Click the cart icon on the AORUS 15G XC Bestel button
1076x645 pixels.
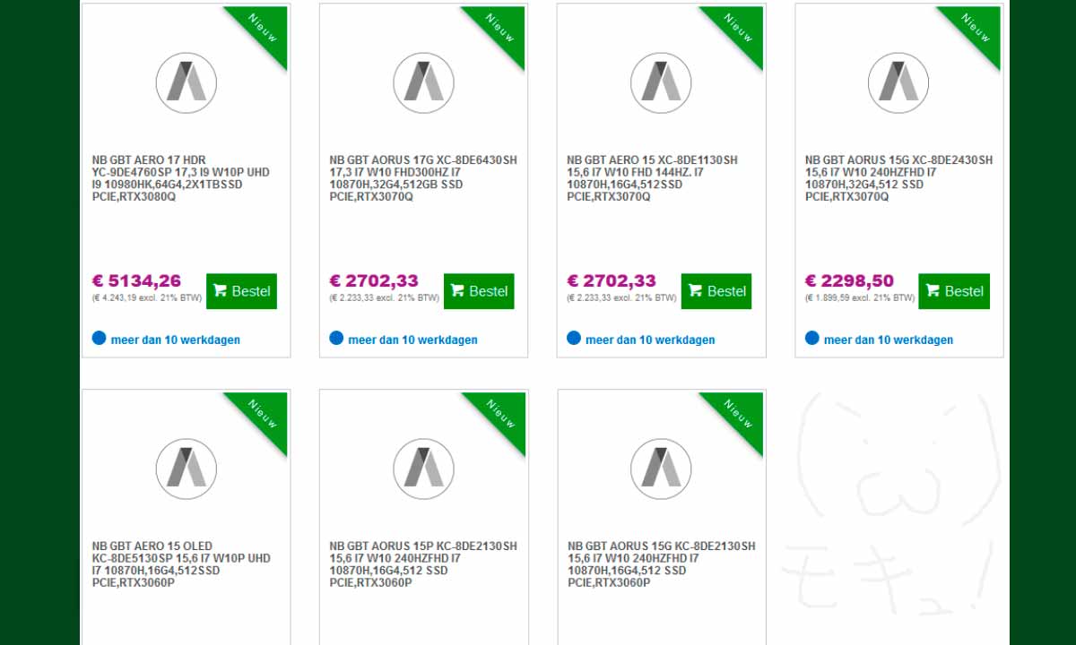coord(933,290)
